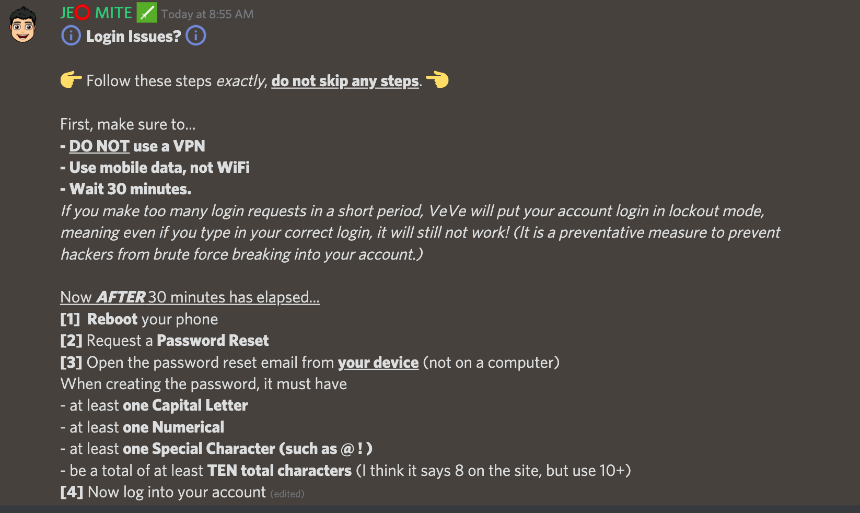Click bold 'Password Reset' in step 2
Screen dimensions: 860x513
point(213,341)
